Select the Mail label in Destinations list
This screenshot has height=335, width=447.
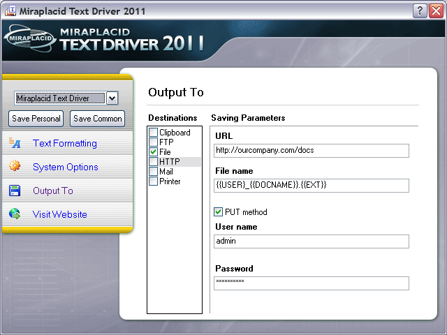(x=166, y=172)
